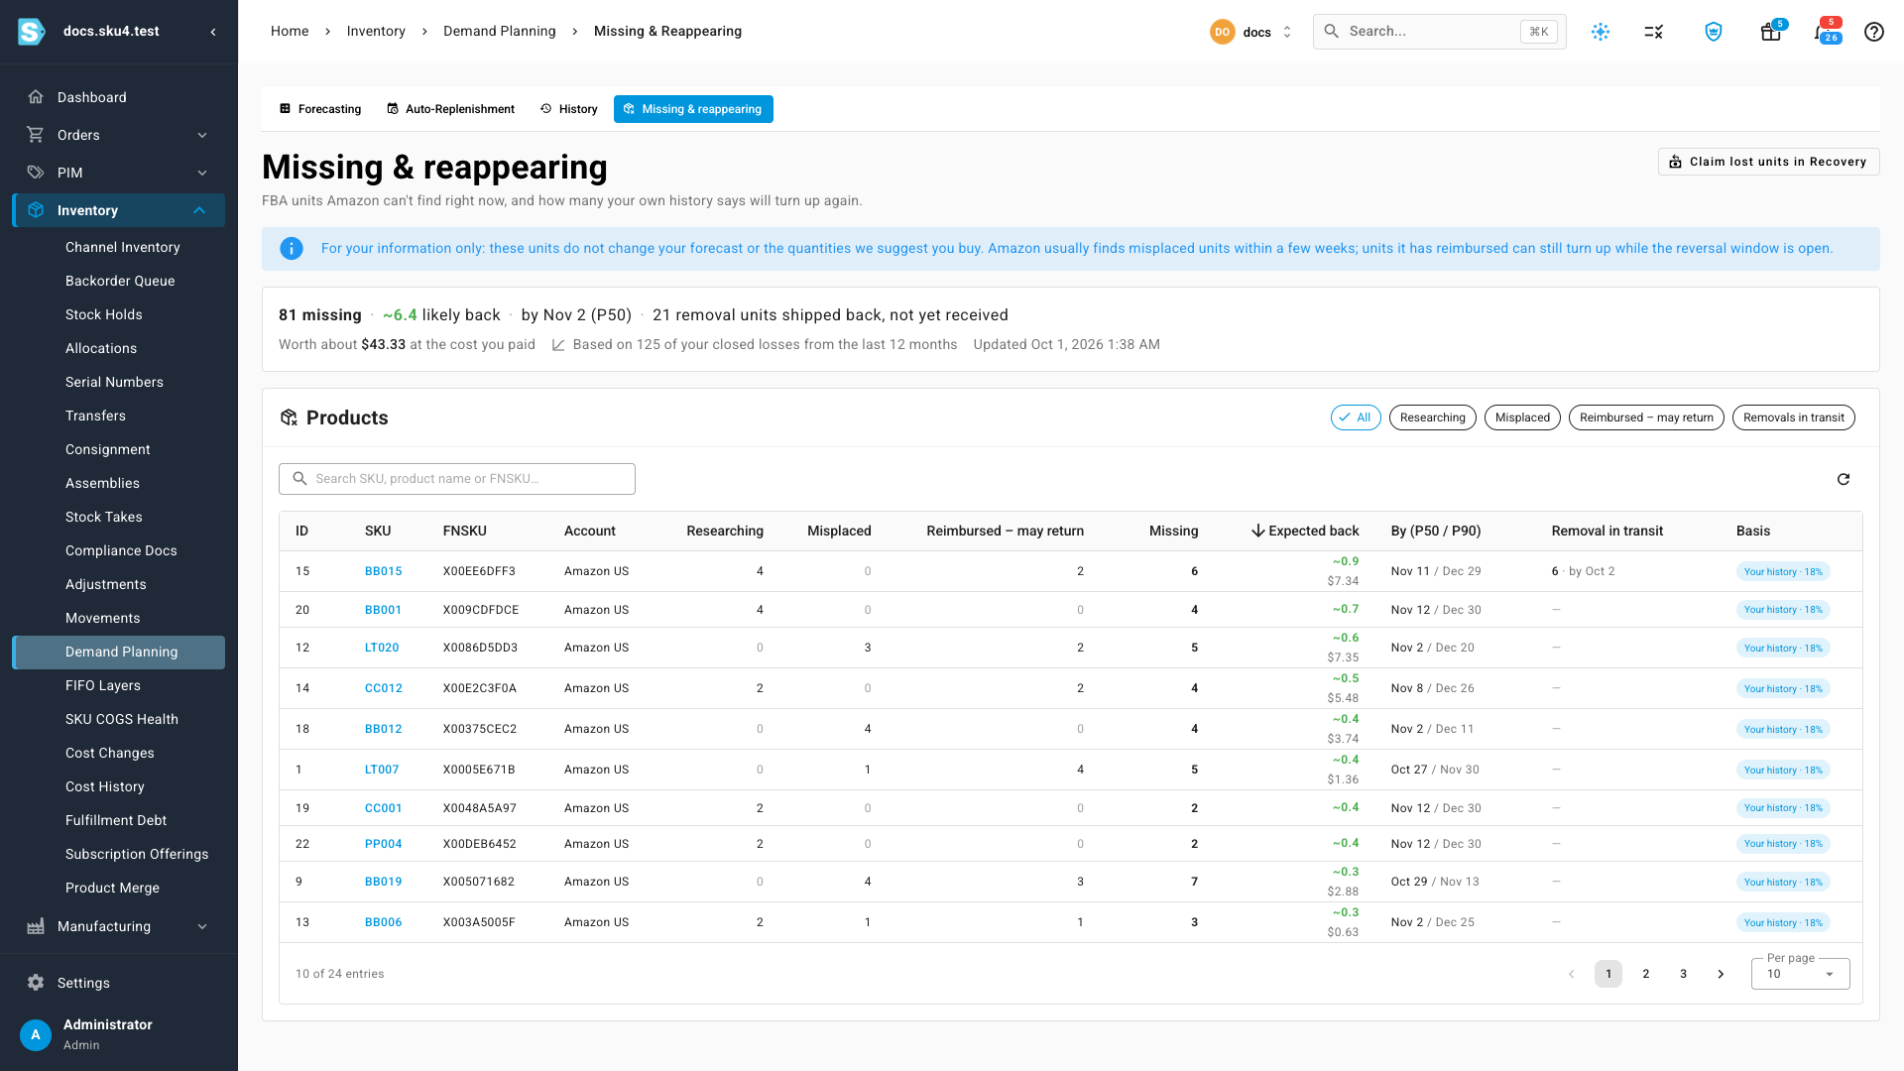Open SKU link PP004

[x=384, y=844]
